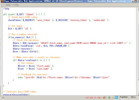139x100 pixels.
Task: Open the IP address 192.168.27.106 status entry
Action: point(93,98)
